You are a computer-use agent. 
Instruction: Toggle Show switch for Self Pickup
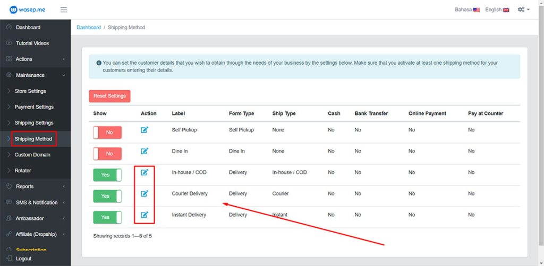click(107, 132)
